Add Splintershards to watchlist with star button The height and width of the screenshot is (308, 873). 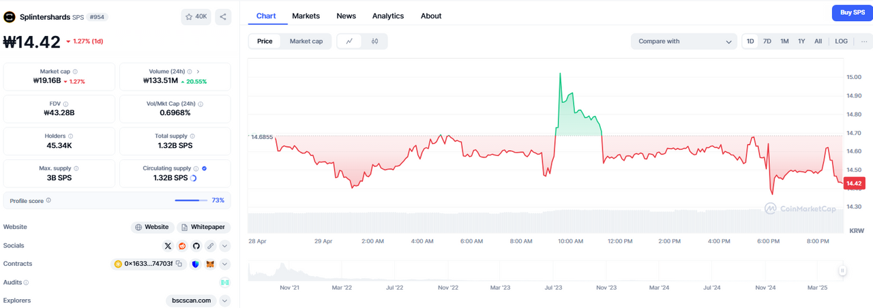pos(196,16)
